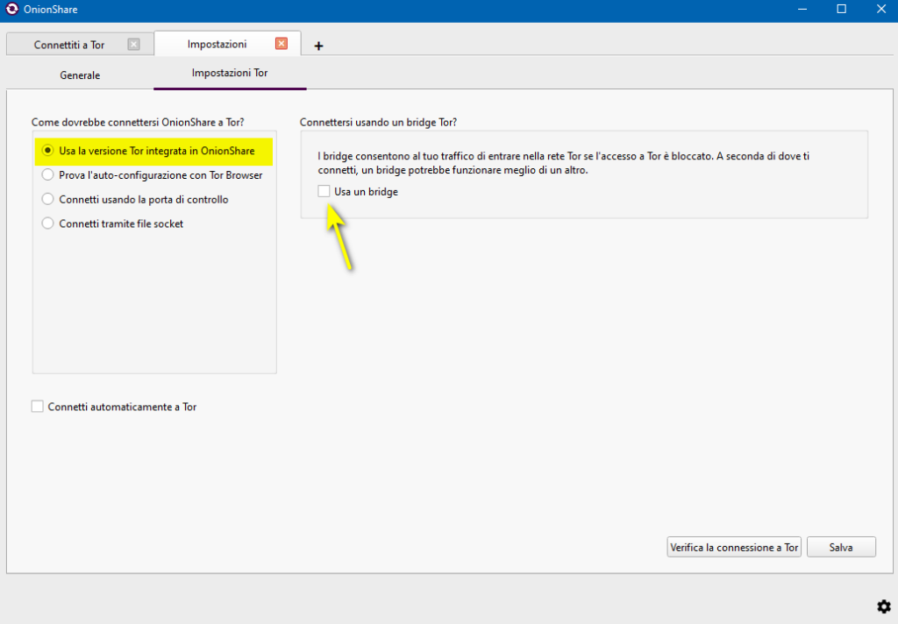
Task: Open settings via the bottom-right gear icon
Action: (x=883, y=606)
